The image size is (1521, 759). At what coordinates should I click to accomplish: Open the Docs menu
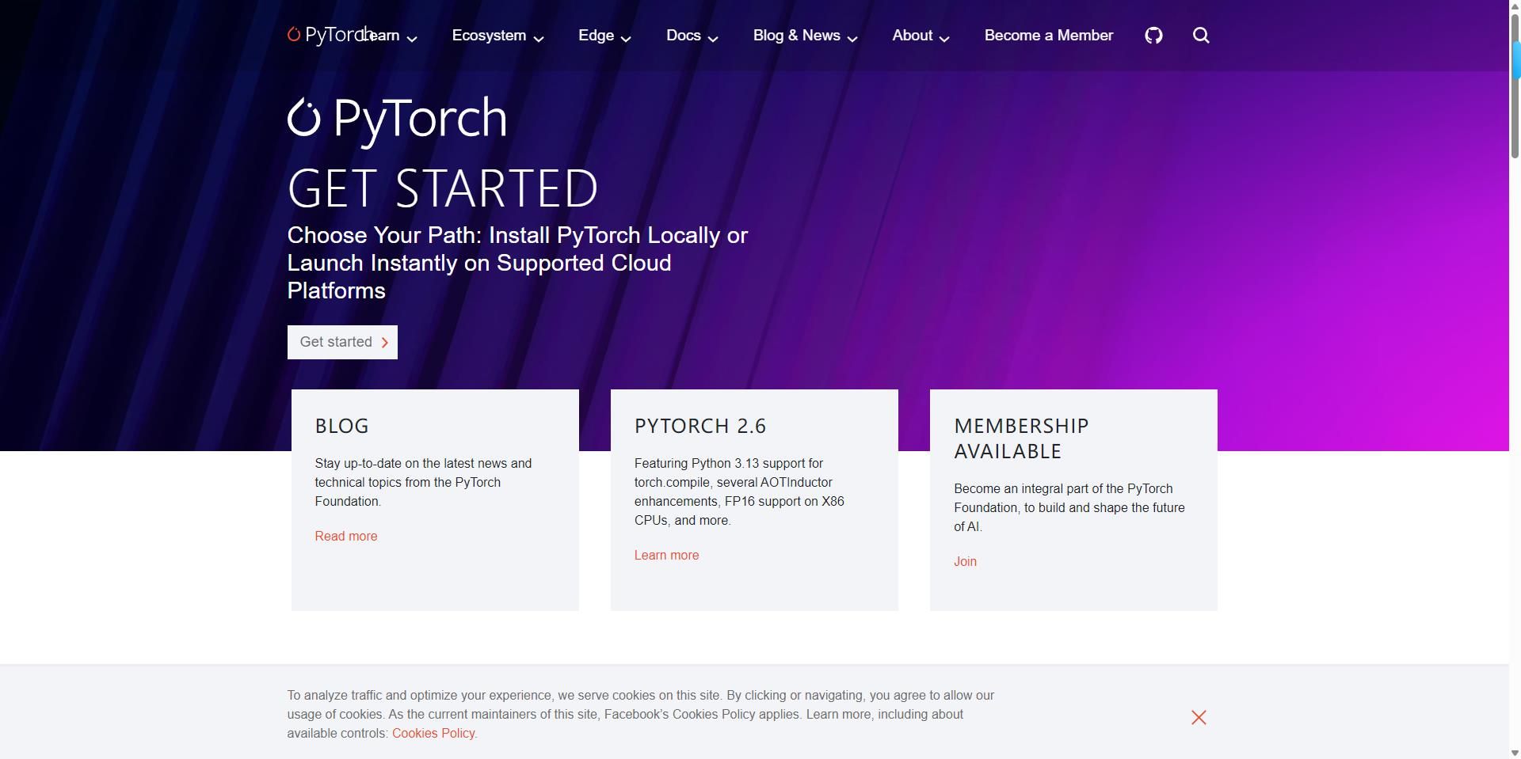point(684,36)
